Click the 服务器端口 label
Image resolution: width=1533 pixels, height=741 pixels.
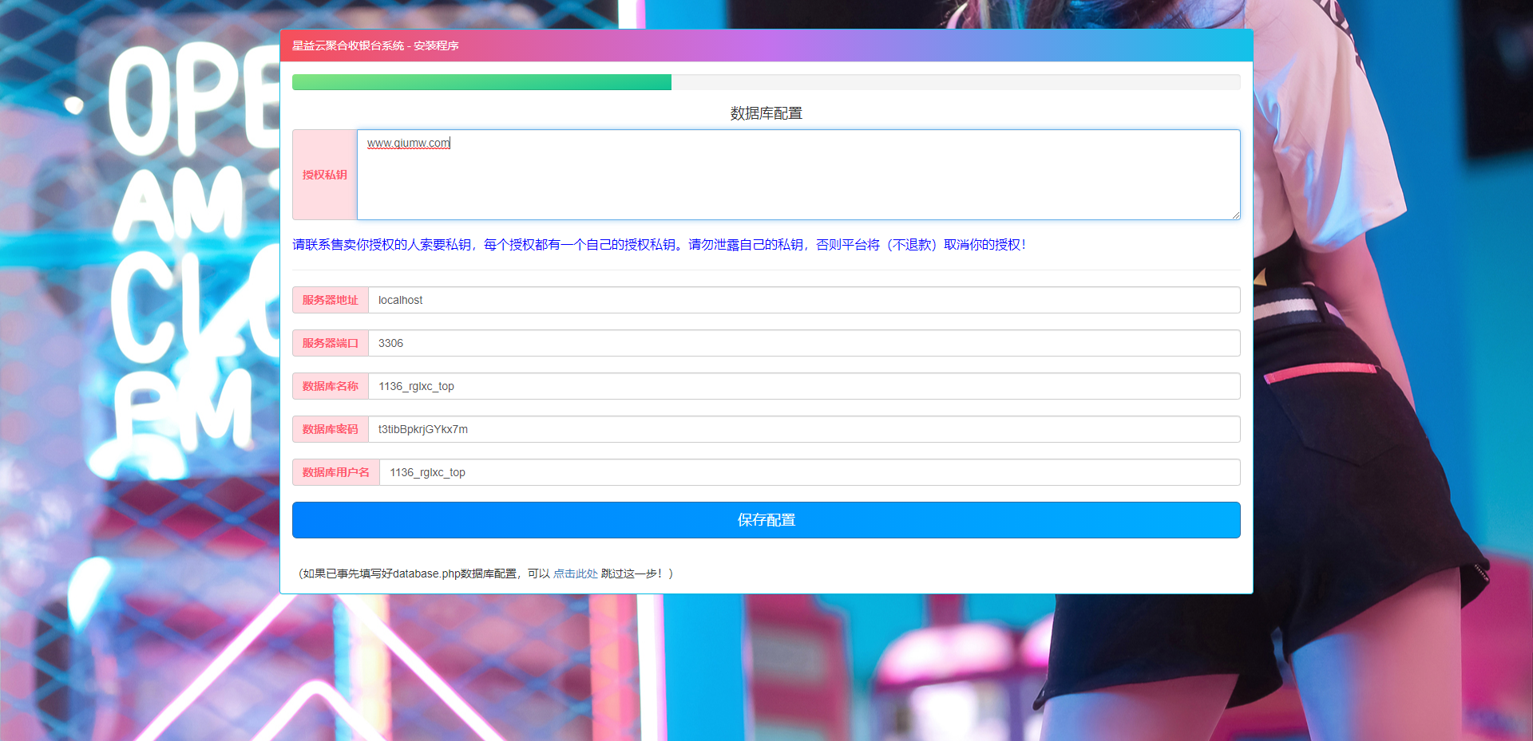pyautogui.click(x=330, y=343)
